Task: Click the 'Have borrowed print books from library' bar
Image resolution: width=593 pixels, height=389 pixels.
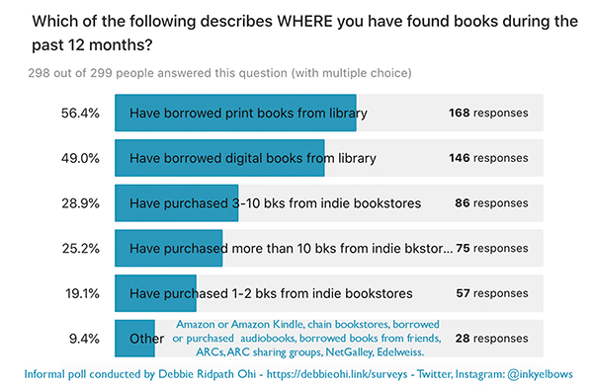Action: tap(329, 113)
